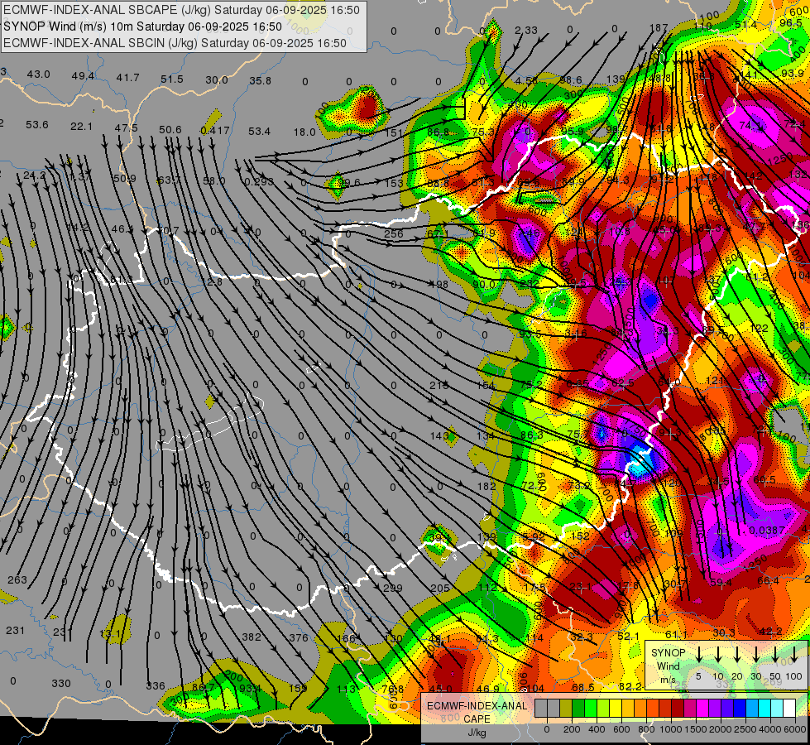
Task: Click the 2500 tick label in CAPE legend
Action: (x=746, y=729)
